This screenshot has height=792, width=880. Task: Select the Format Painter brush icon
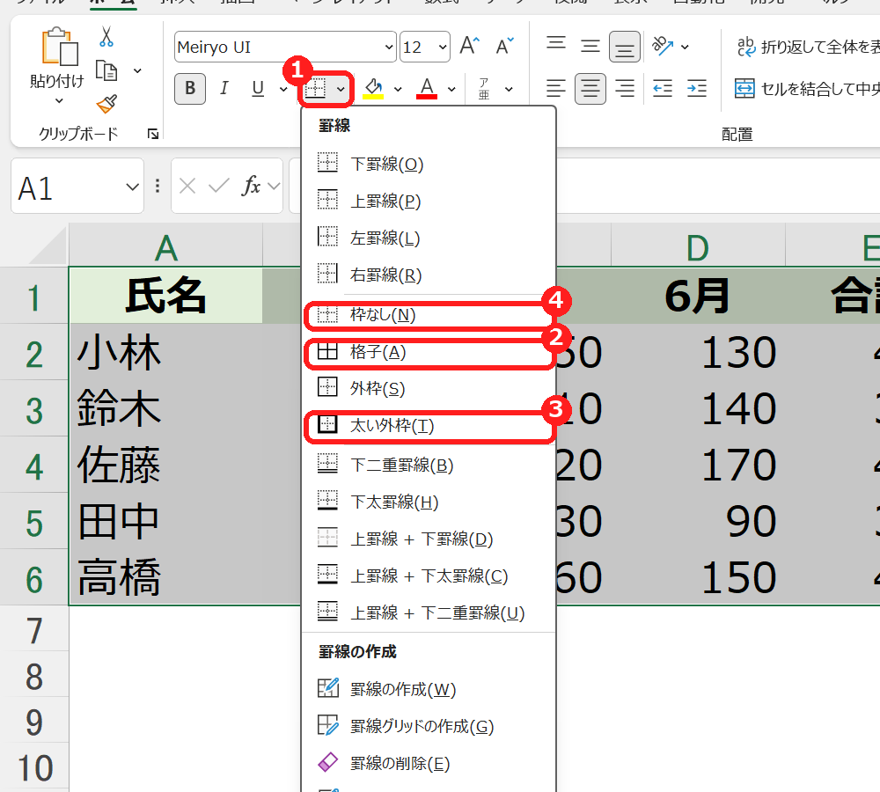coord(106,103)
